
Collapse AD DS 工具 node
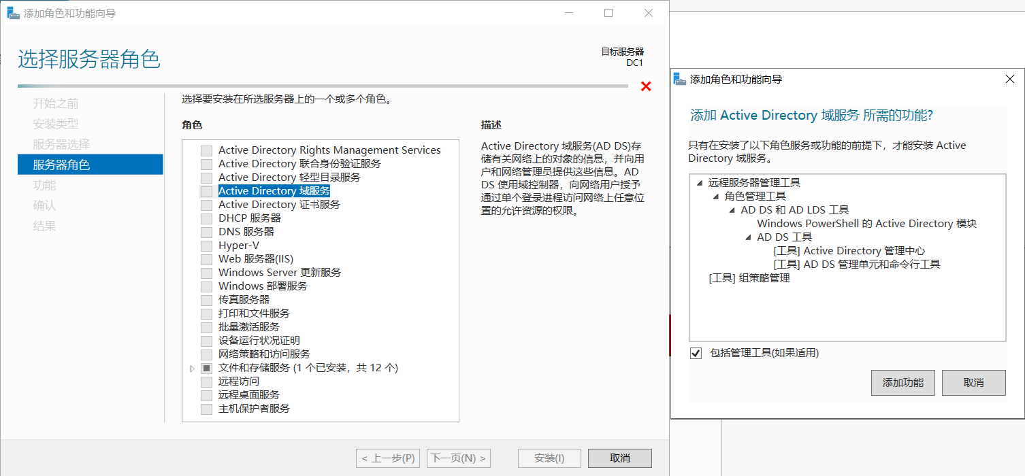pyautogui.click(x=749, y=237)
